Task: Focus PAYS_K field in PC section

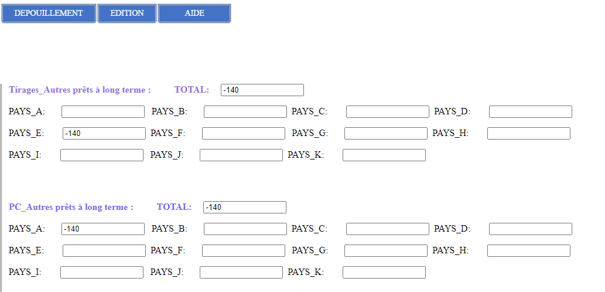Action: (384, 273)
